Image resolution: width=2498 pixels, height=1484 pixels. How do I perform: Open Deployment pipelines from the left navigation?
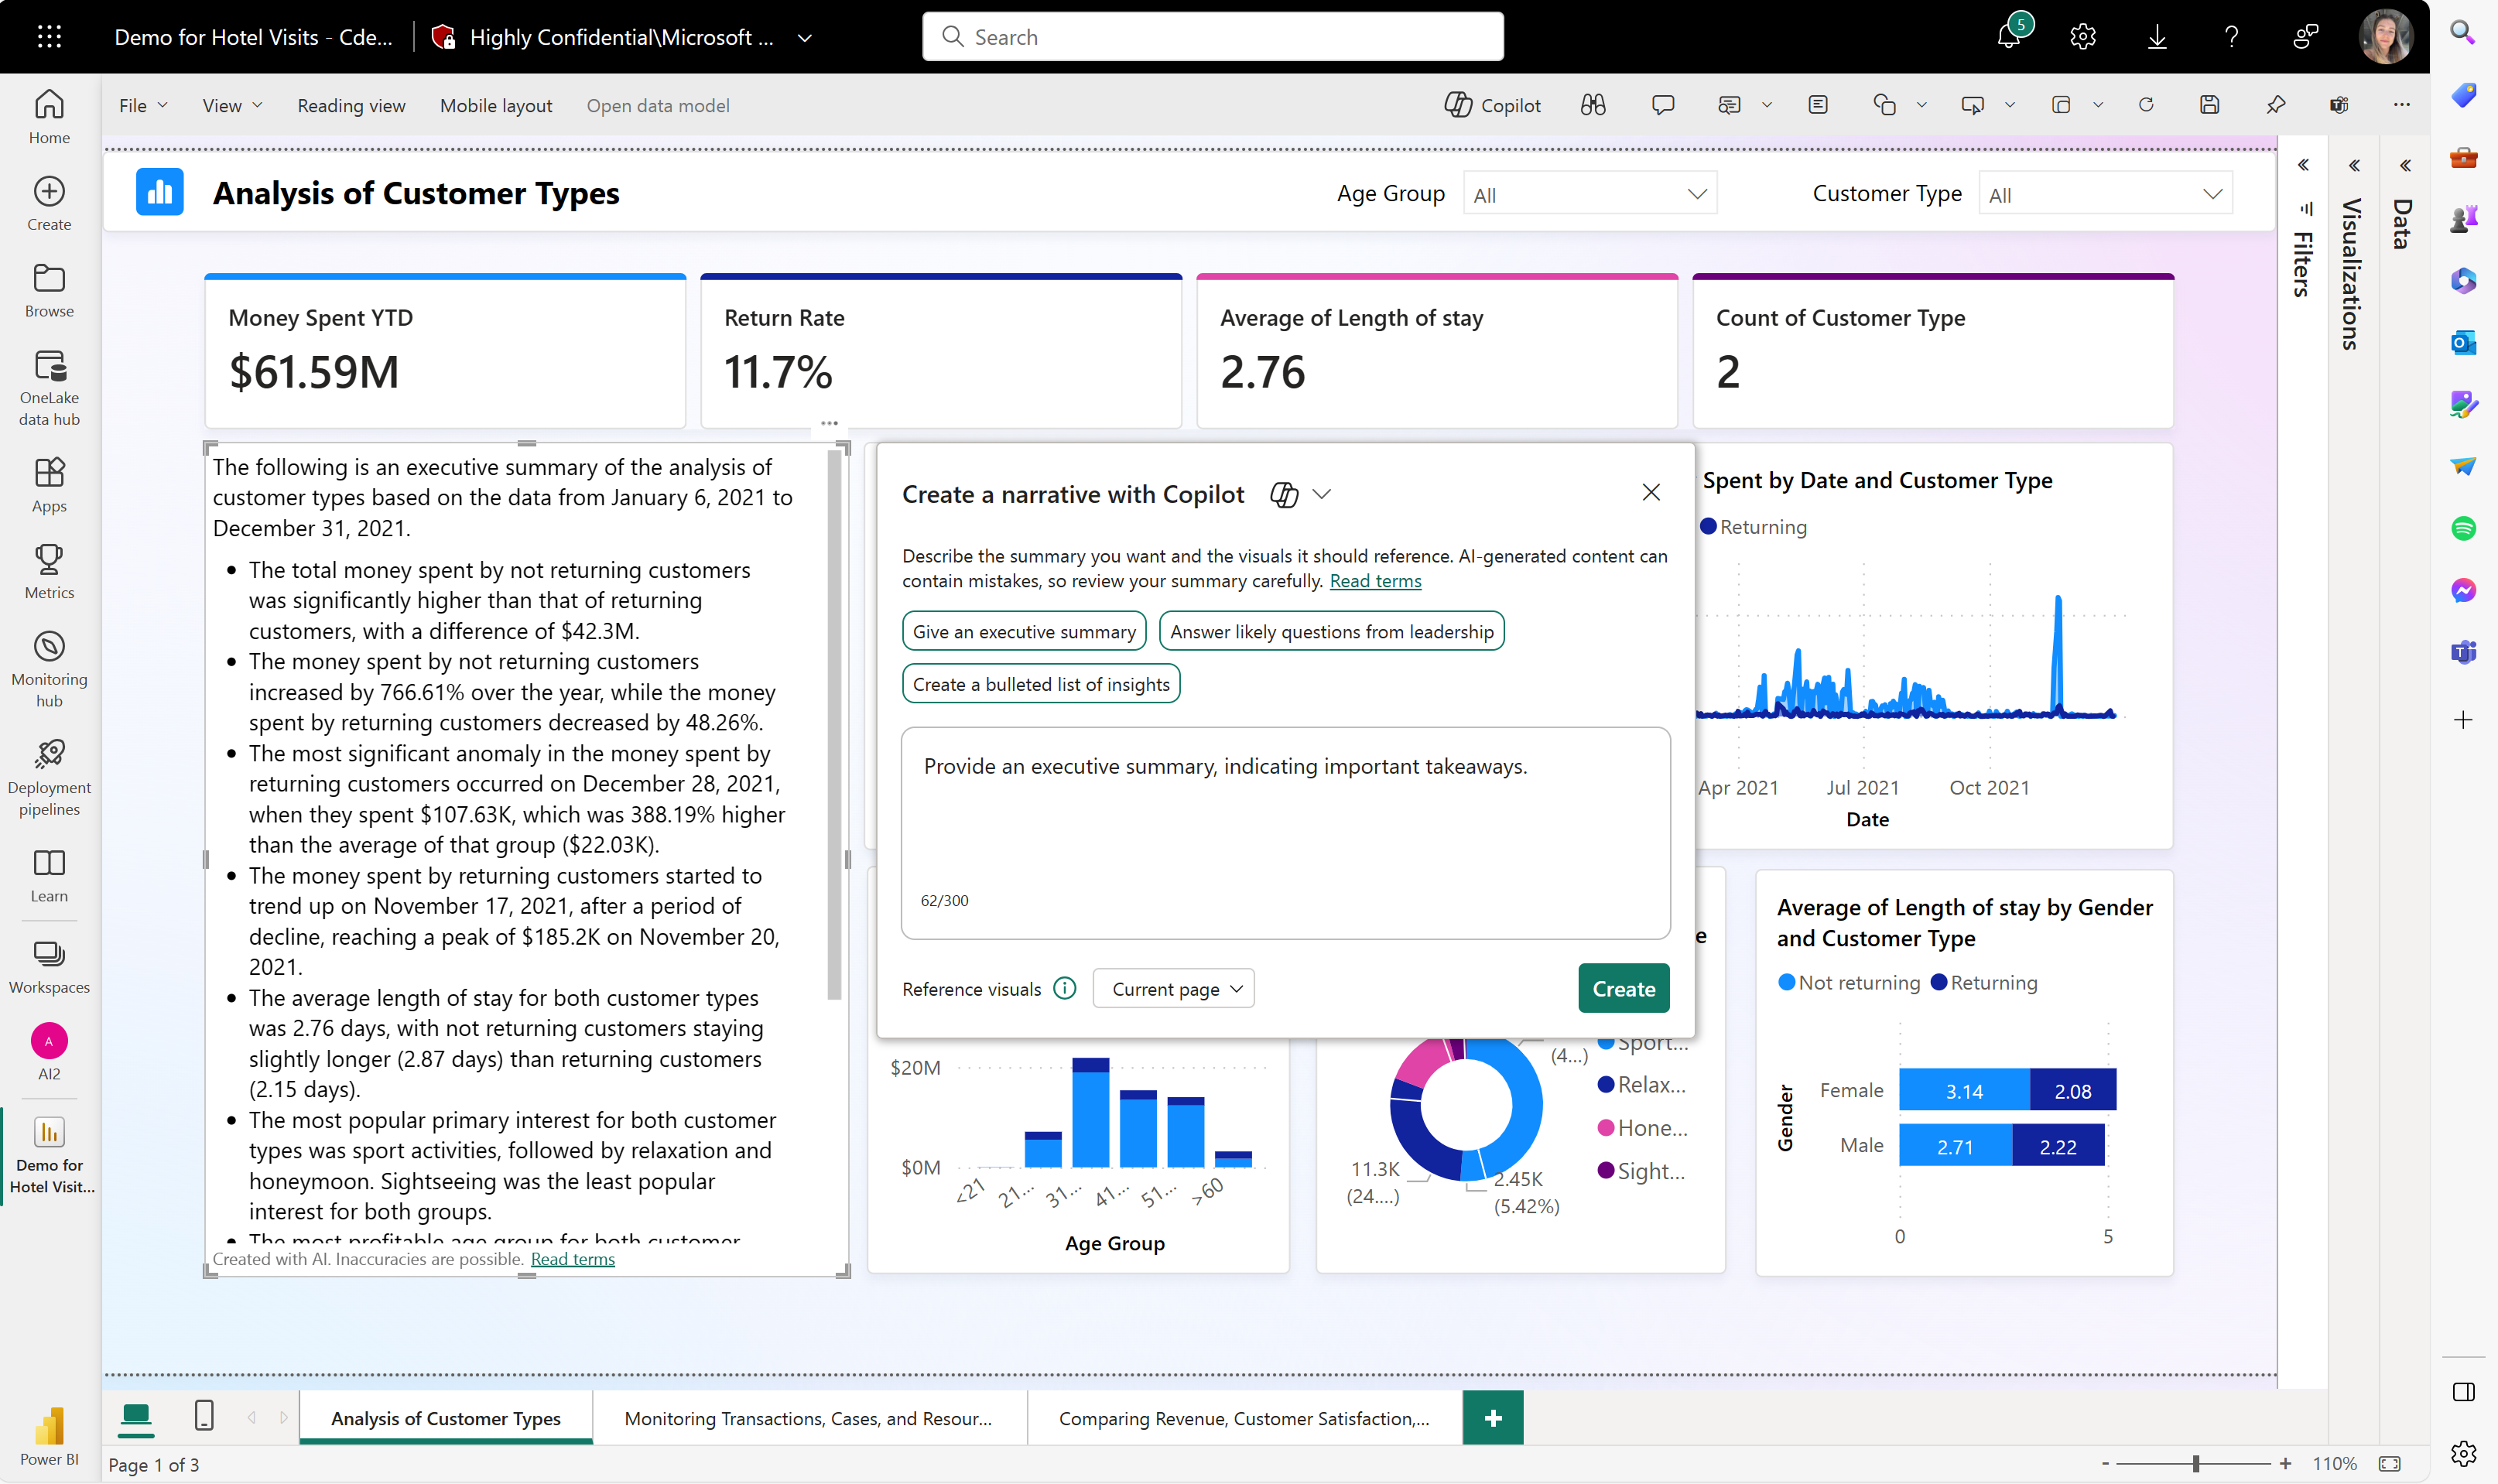[x=49, y=777]
